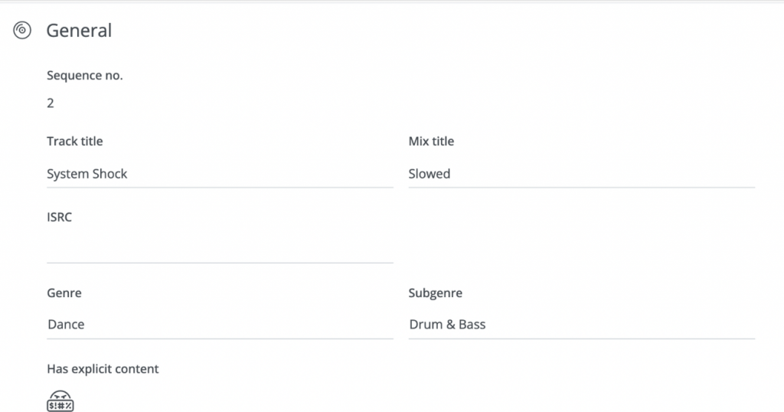Click the word Shock in the track title
The image size is (784, 412).
pos(110,174)
